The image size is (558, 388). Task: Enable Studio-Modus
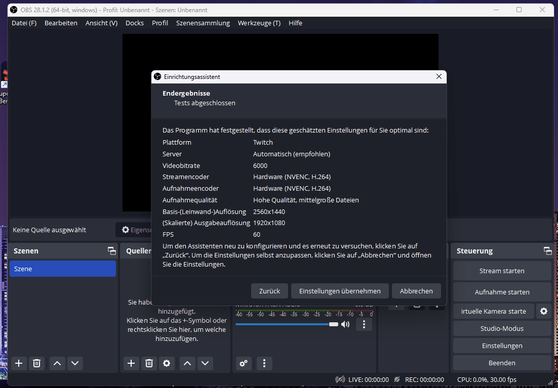502,328
